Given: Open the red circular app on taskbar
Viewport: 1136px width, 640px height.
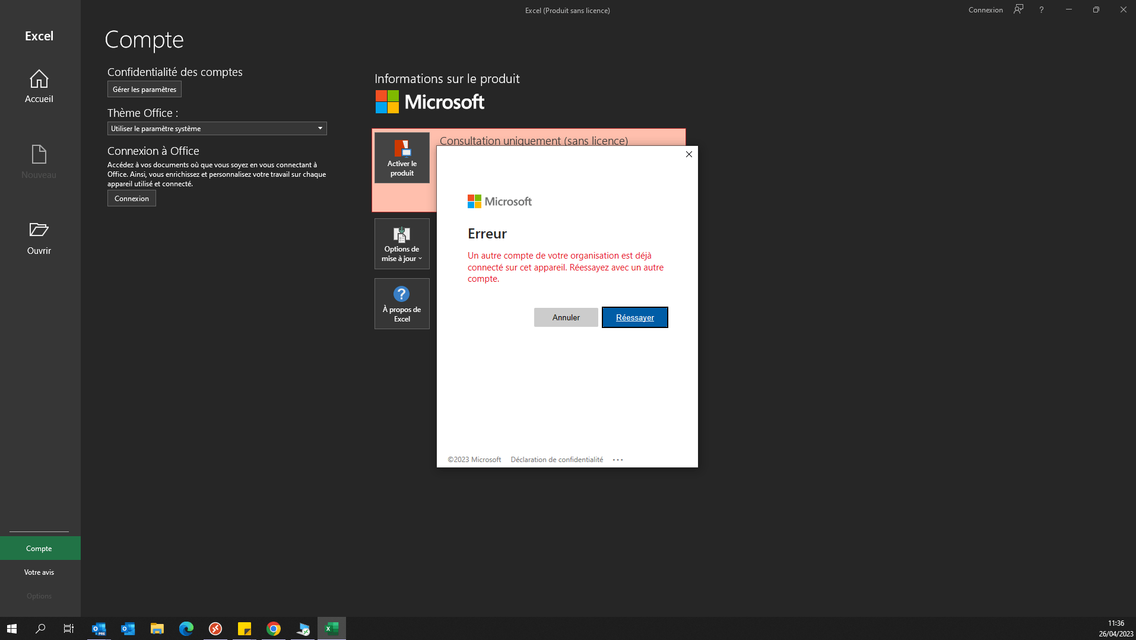Looking at the screenshot, I should pyautogui.click(x=215, y=629).
